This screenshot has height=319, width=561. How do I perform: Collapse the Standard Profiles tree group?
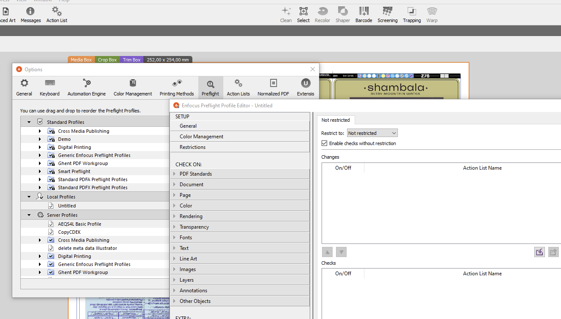point(29,122)
